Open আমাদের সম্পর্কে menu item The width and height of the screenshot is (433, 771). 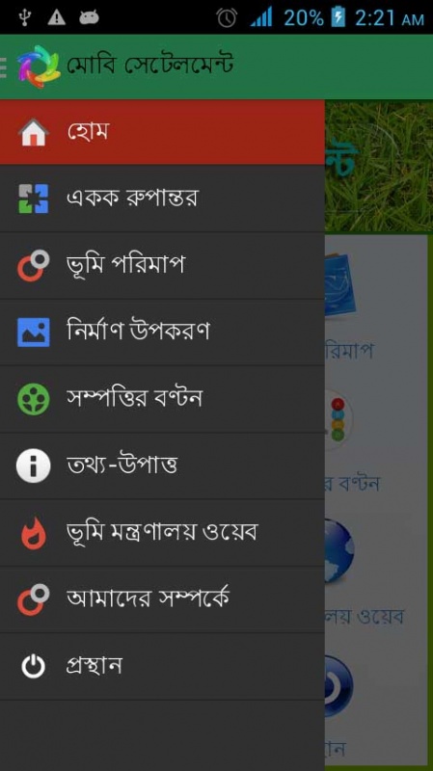[162, 599]
